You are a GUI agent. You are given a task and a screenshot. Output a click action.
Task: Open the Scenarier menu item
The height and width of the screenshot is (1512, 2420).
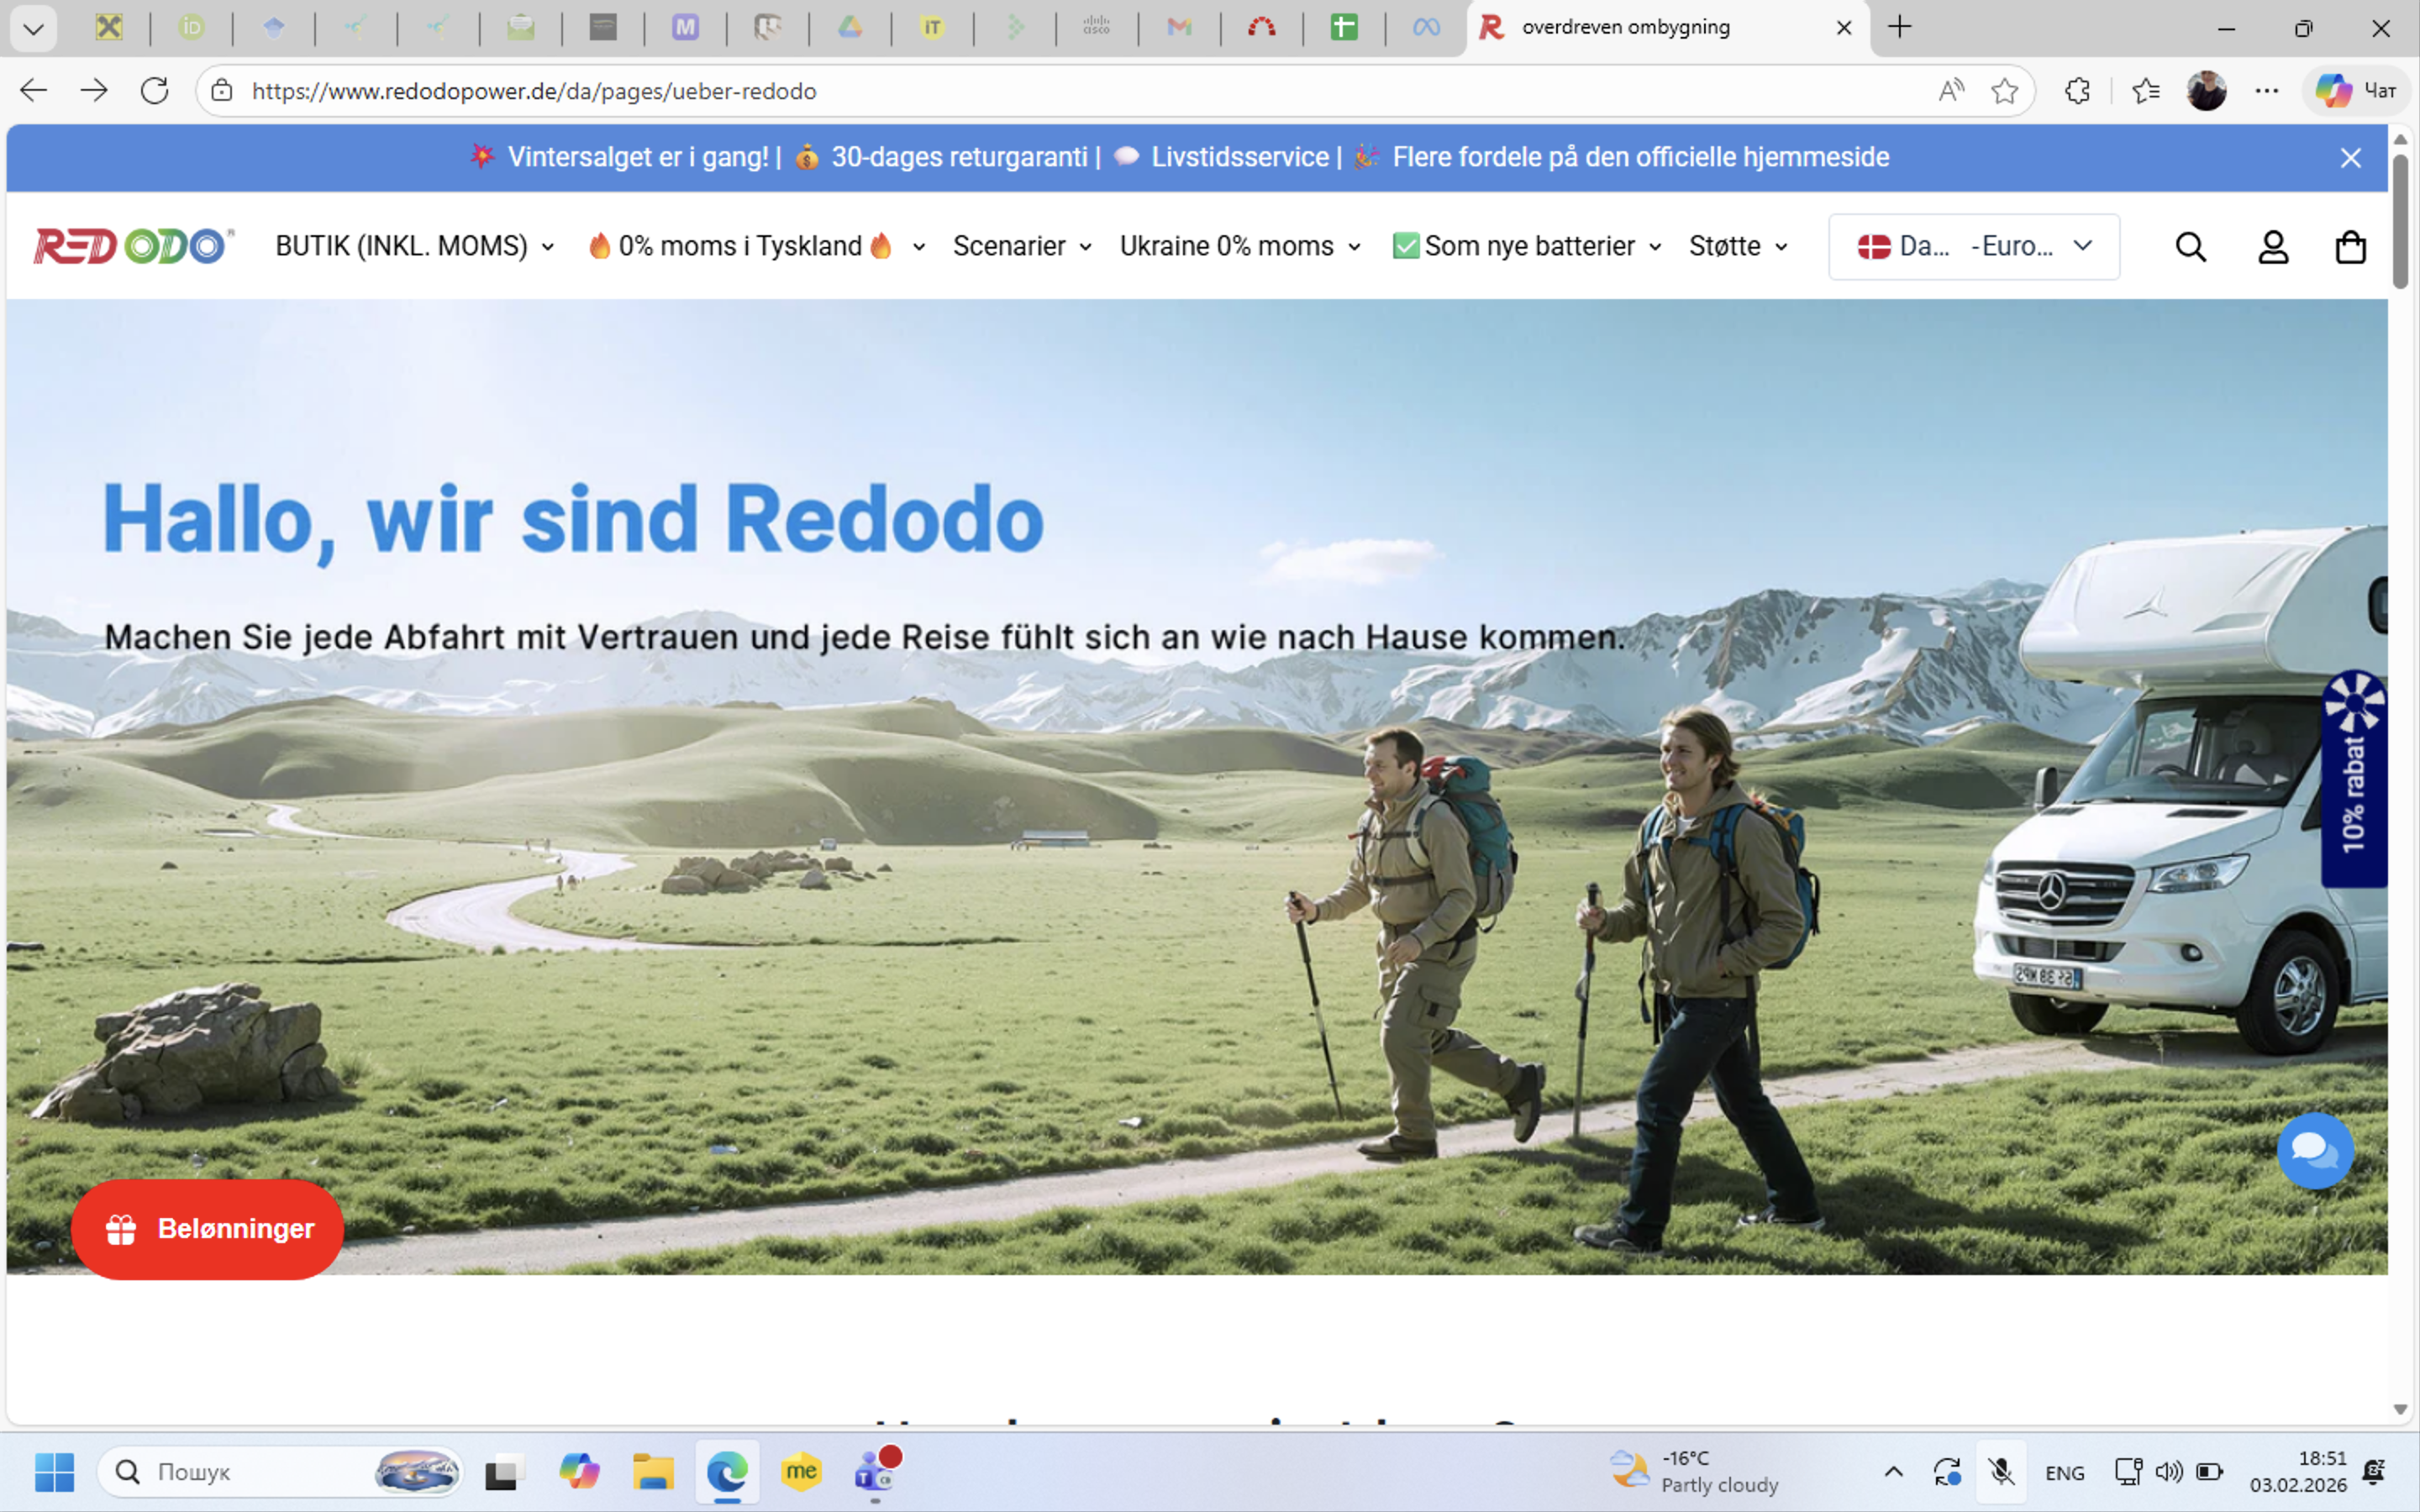coord(1021,246)
